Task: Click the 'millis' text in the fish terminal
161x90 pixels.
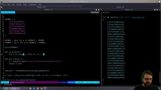Action: [x=106, y=12]
